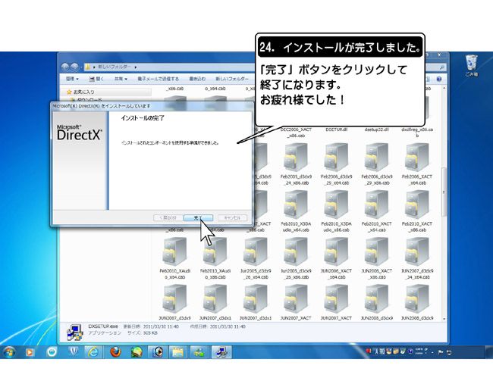Select Feb2010_X3DAudio_x64.cab file icon
Viewport: 493px width, 384px height.
pyautogui.click(x=296, y=204)
